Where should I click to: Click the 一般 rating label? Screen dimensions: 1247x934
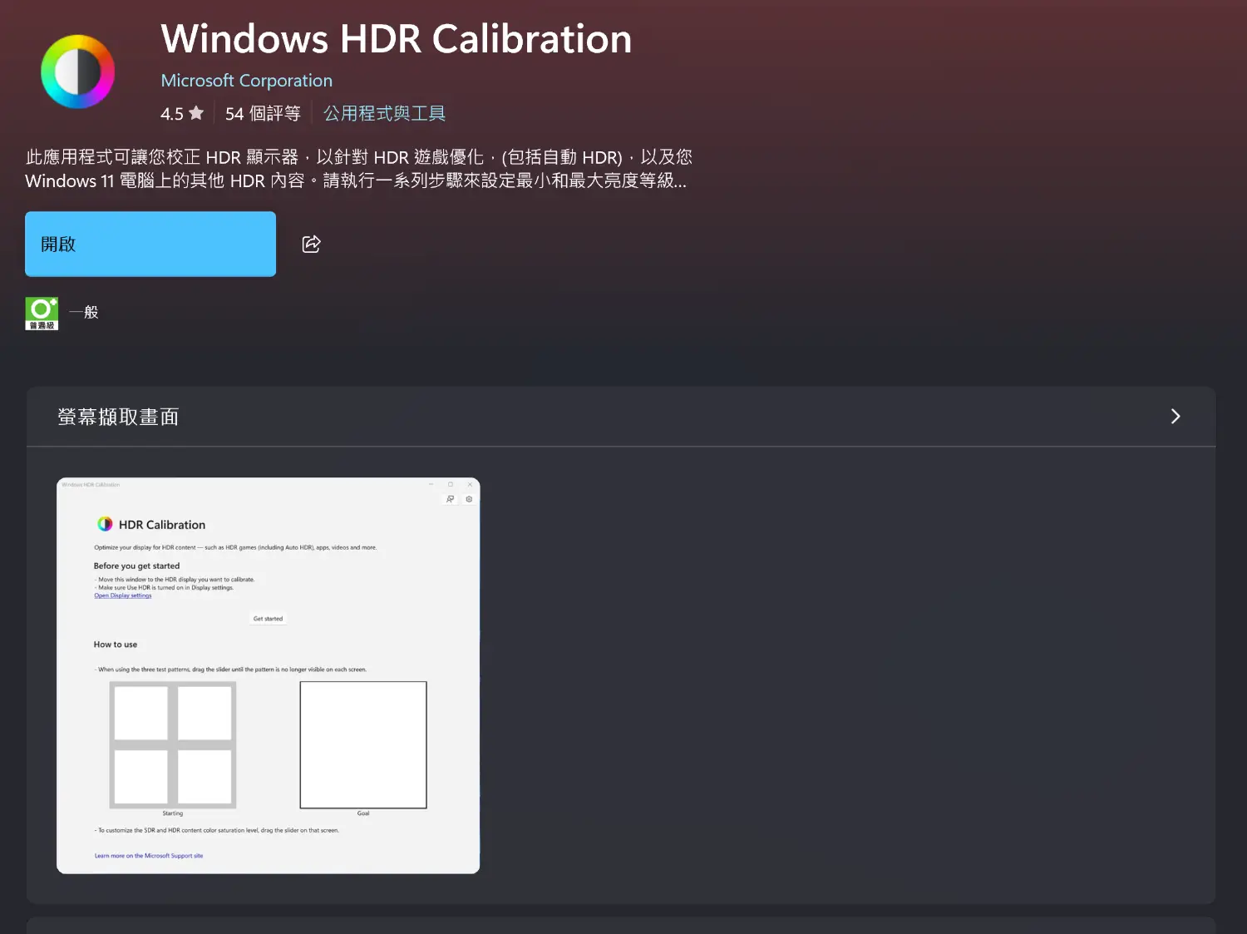(84, 313)
